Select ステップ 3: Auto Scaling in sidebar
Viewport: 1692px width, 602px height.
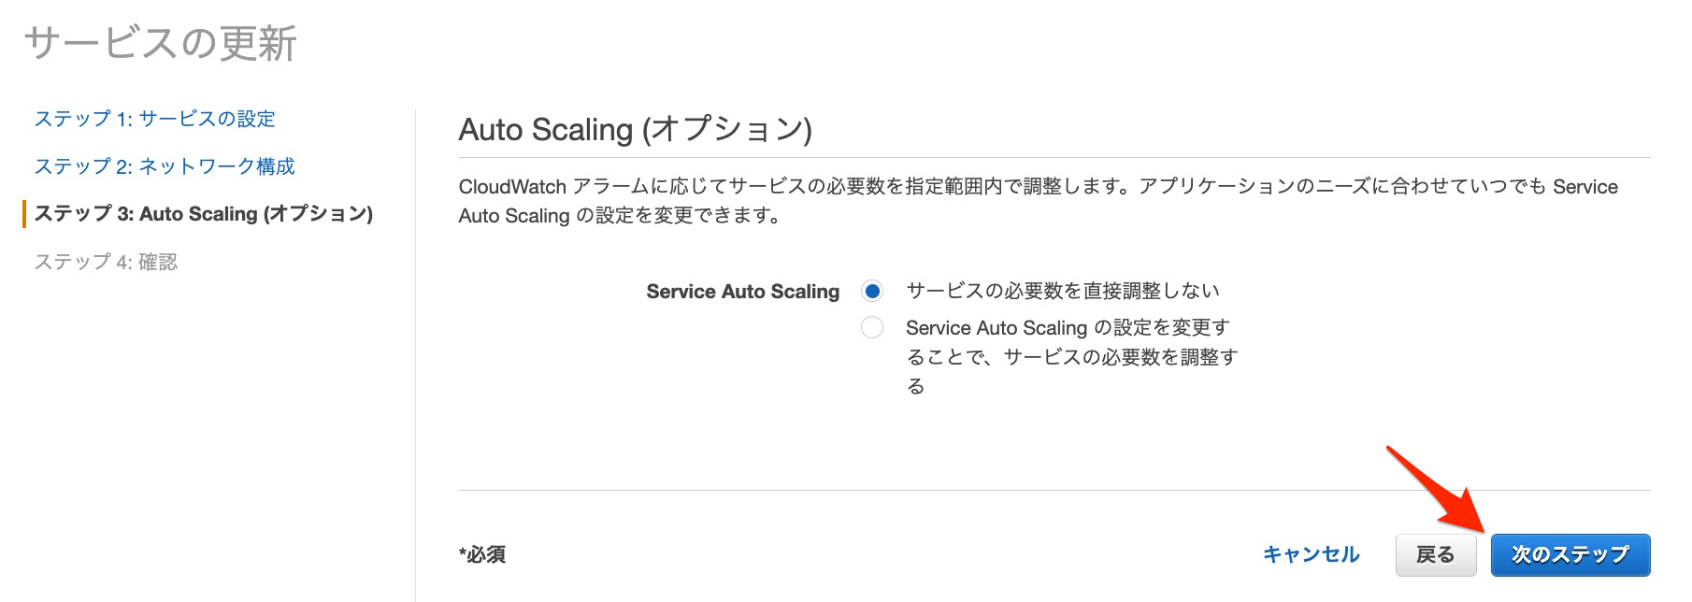[x=206, y=214]
